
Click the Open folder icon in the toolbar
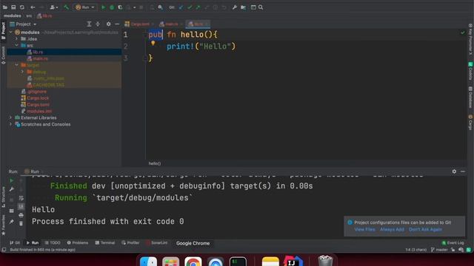(5, 7)
